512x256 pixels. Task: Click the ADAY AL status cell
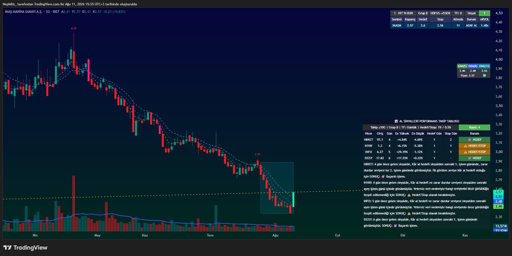[x=471, y=26]
